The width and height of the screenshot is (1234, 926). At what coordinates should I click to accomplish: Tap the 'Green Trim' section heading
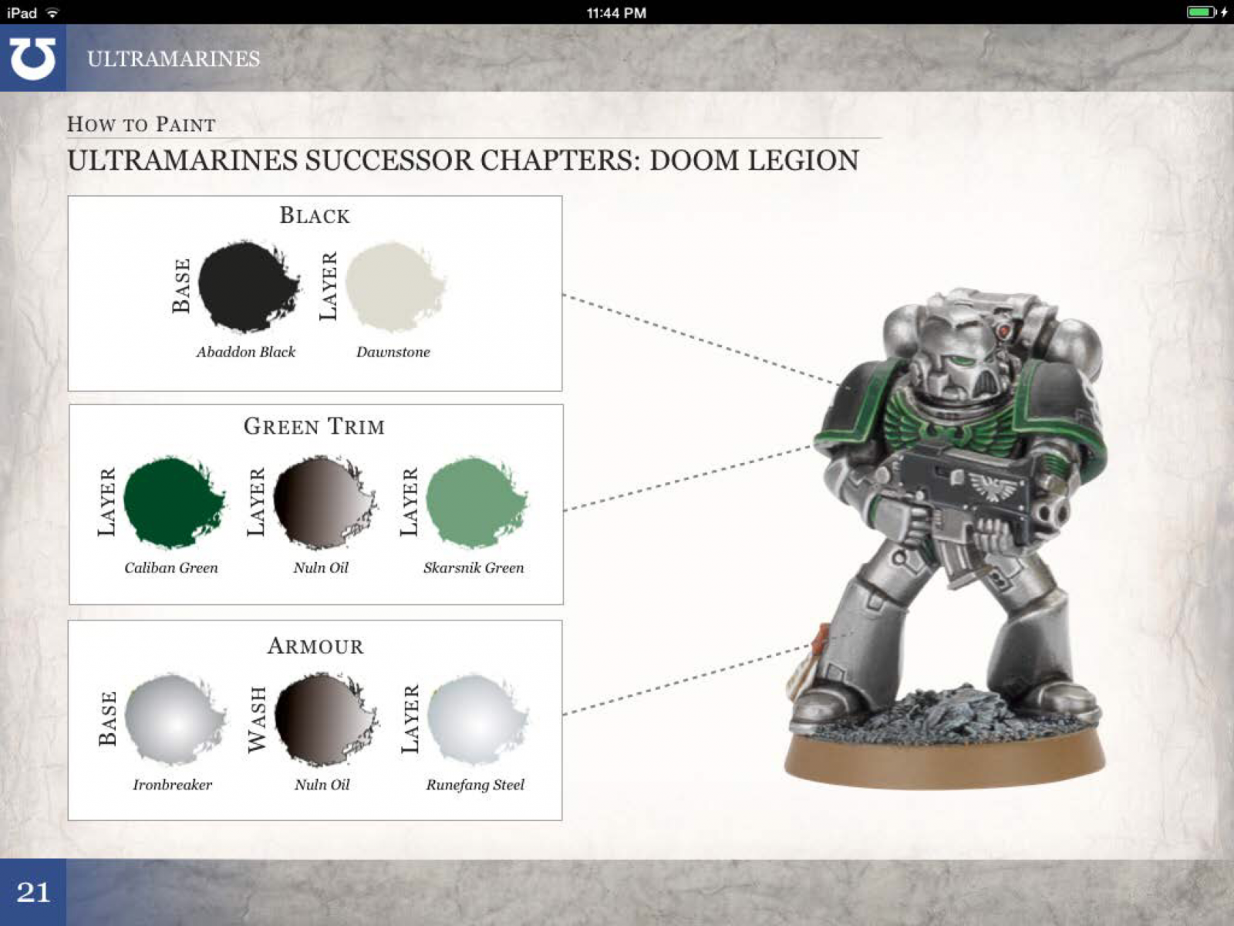coord(314,426)
